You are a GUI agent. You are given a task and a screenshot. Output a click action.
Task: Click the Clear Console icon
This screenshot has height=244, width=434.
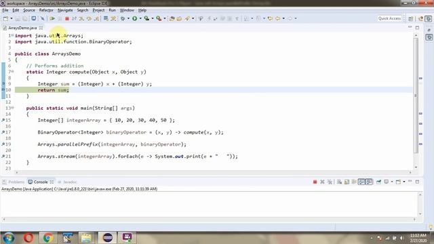[x=339, y=182]
